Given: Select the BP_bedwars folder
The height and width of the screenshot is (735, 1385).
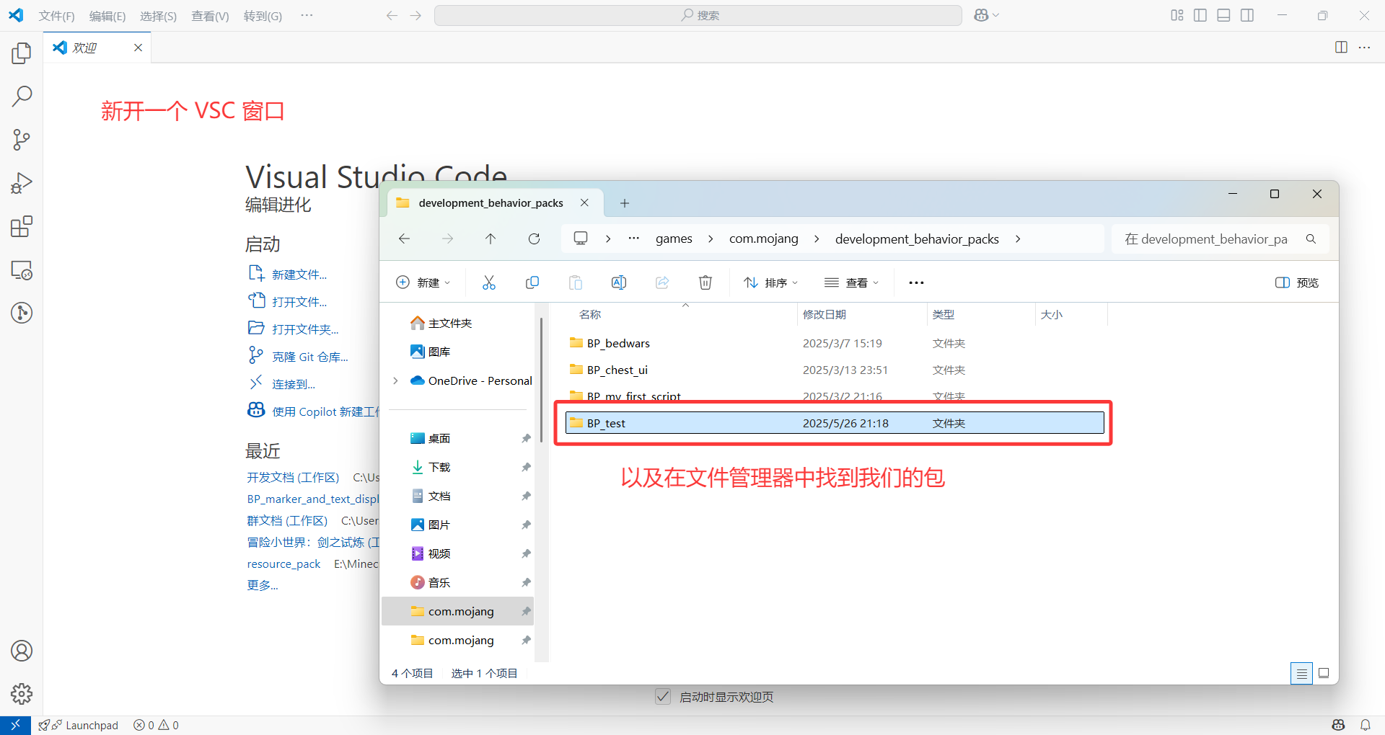Looking at the screenshot, I should click(x=835, y=343).
